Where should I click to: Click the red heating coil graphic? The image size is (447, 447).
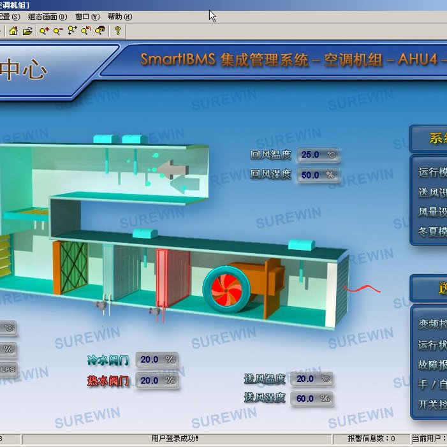pos(172,278)
